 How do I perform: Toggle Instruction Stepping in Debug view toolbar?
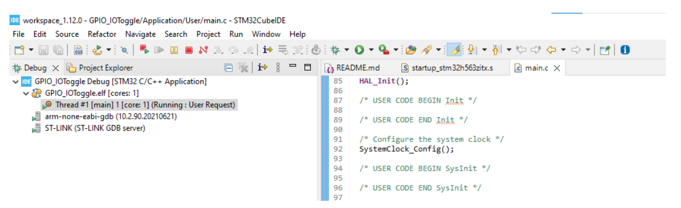click(262, 68)
